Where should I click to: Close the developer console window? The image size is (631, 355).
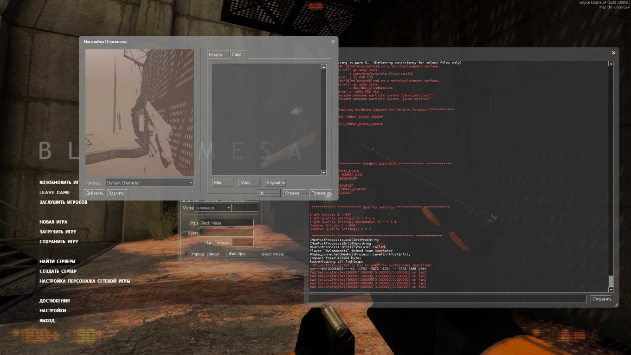tap(613, 53)
